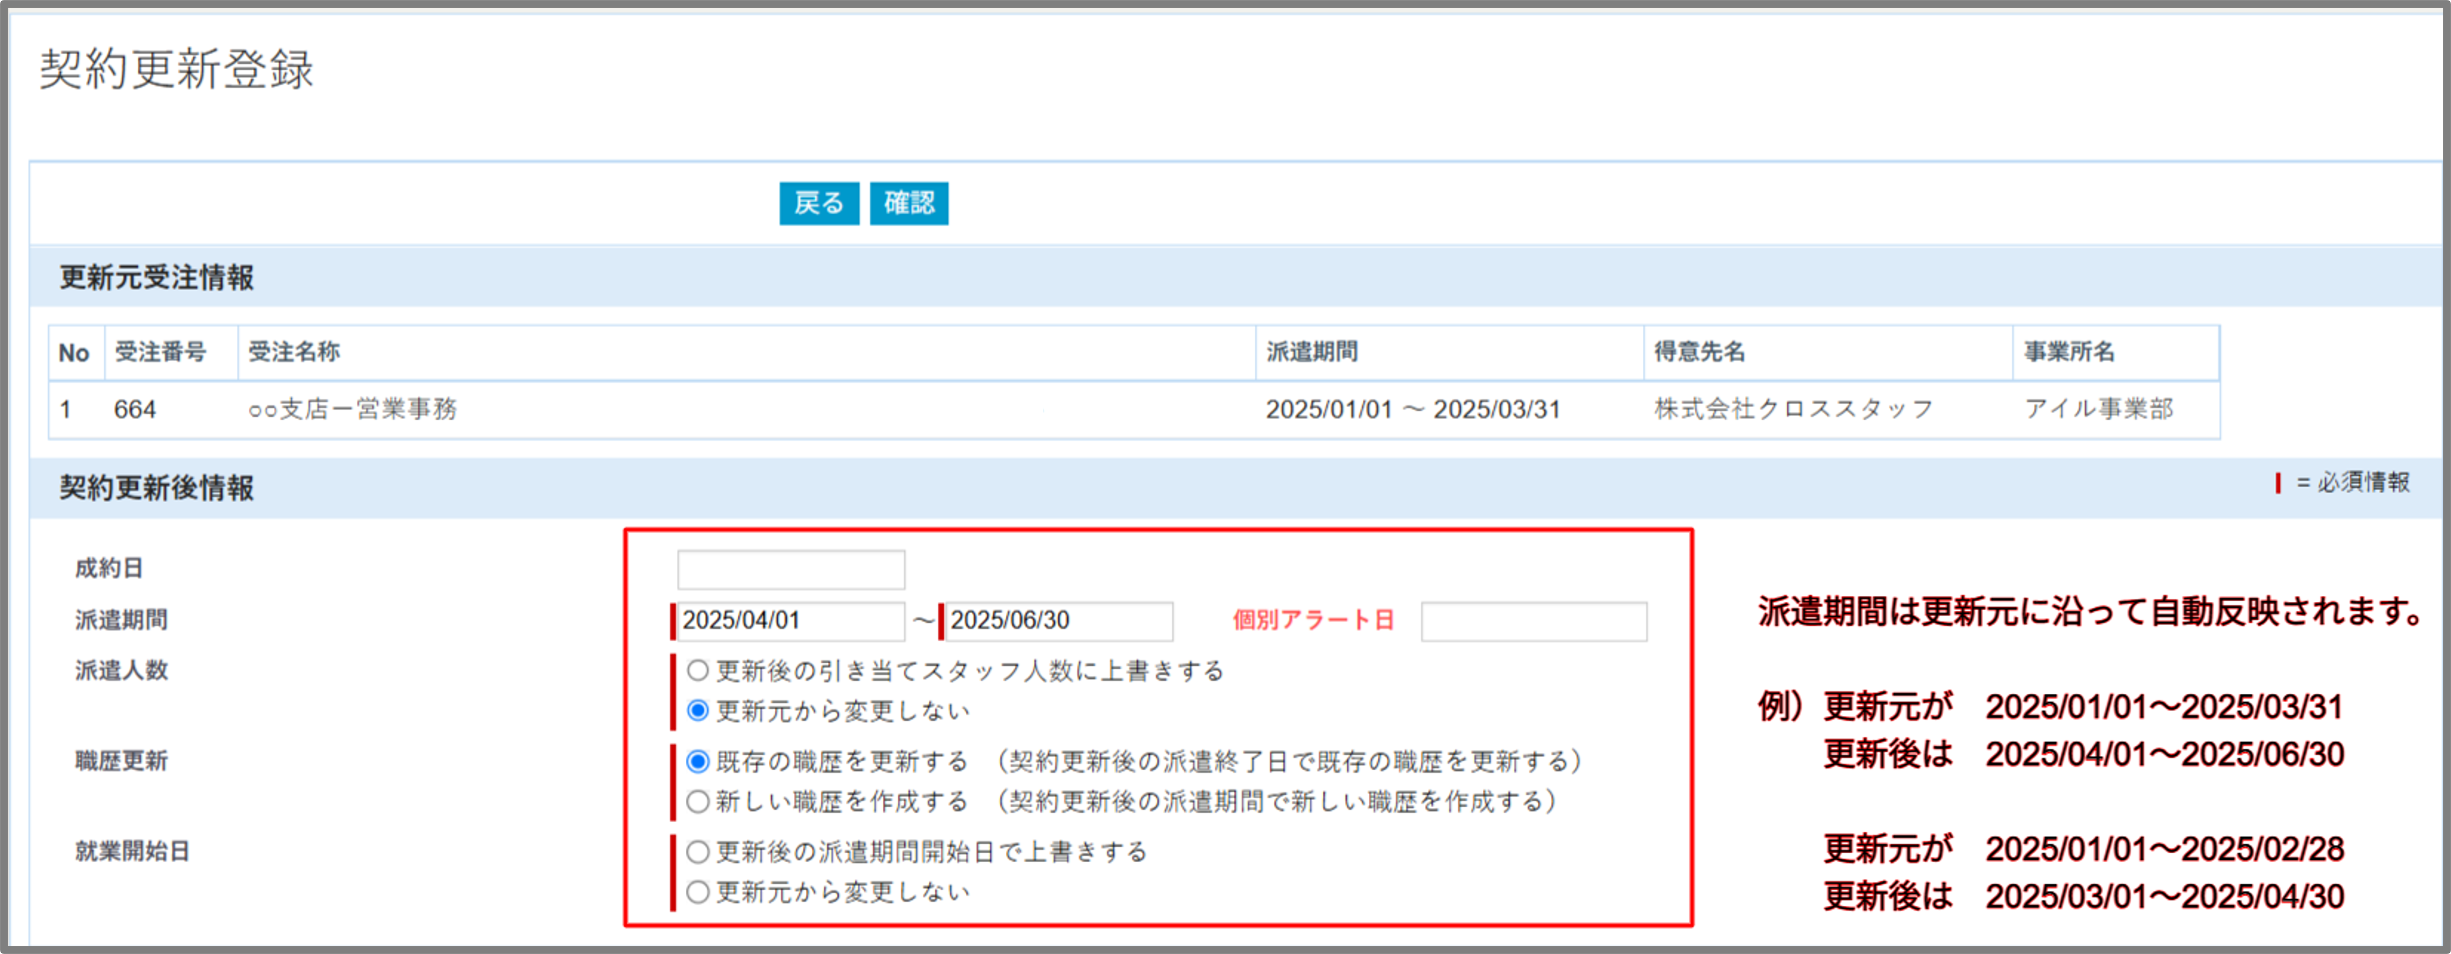Image resolution: width=2451 pixels, height=954 pixels.
Task: Choose 既存の職歴を更新する radio option
Action: coord(699,761)
